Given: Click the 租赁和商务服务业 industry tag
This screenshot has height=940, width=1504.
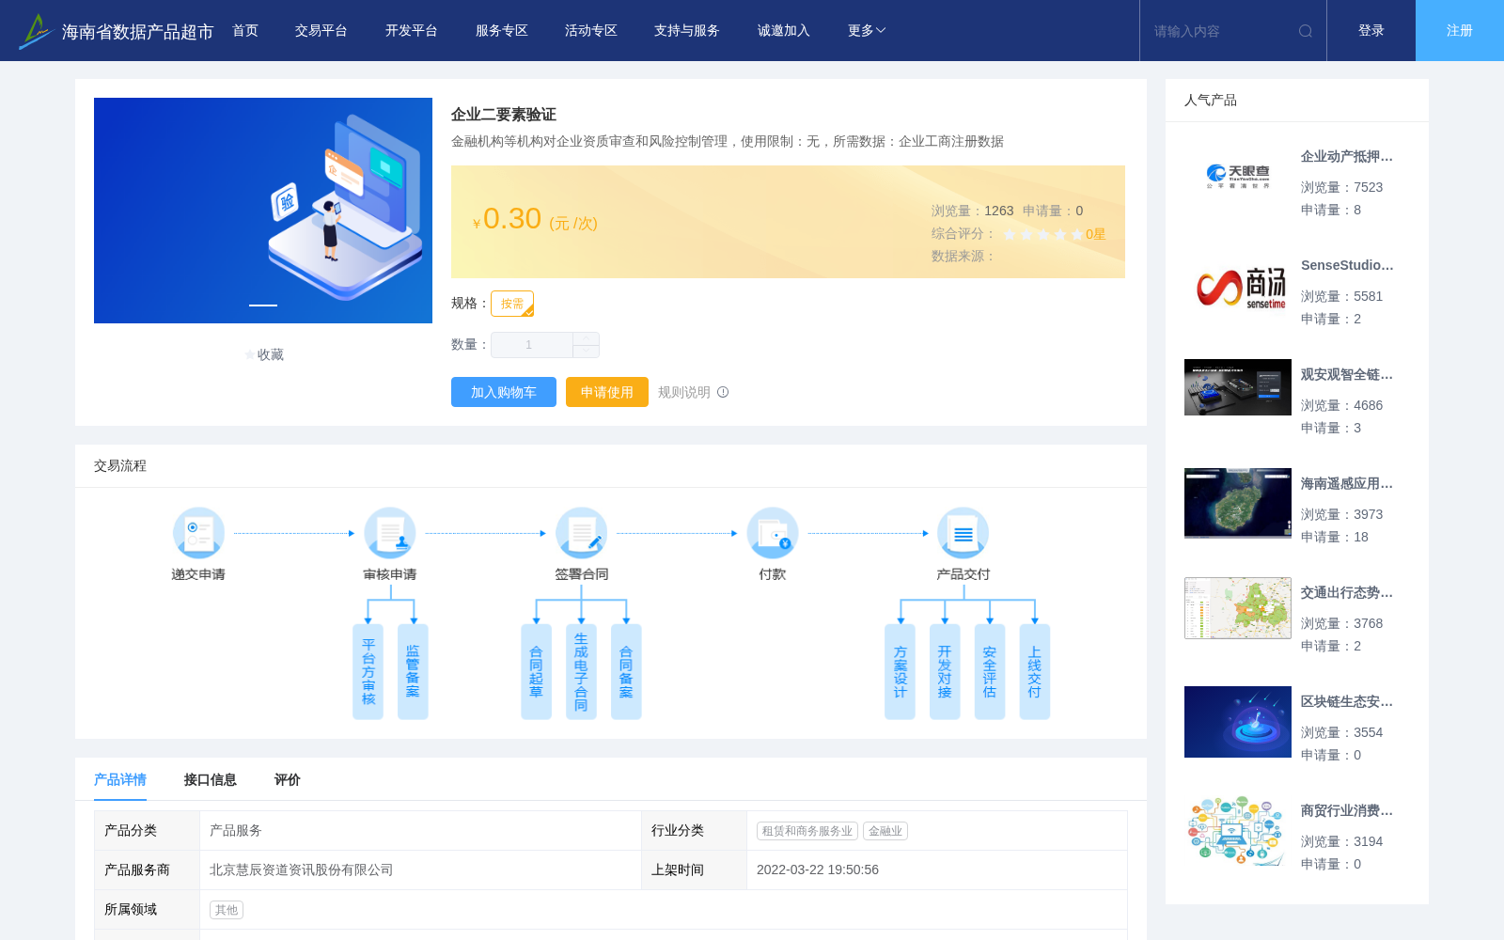Looking at the screenshot, I should point(807,831).
